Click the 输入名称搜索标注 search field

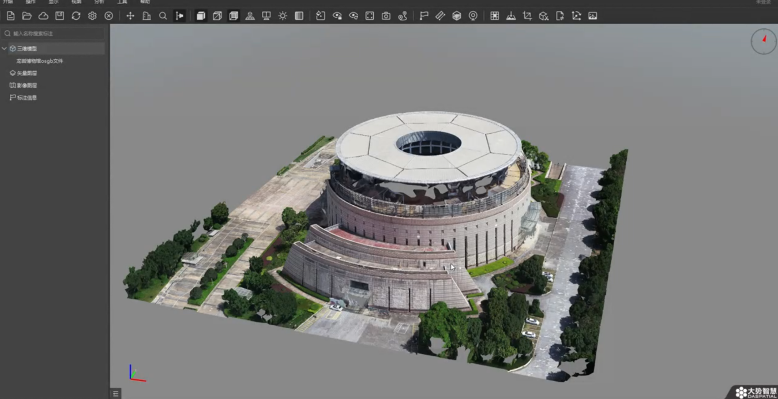point(55,33)
